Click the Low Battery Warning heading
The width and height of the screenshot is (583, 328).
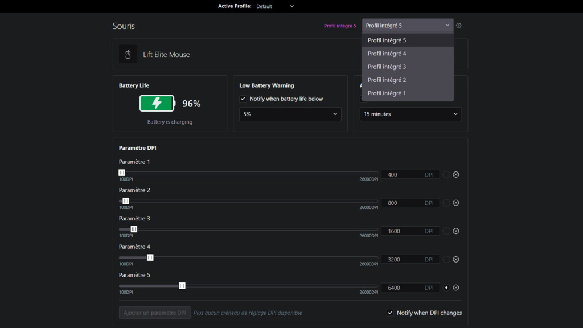point(266,85)
